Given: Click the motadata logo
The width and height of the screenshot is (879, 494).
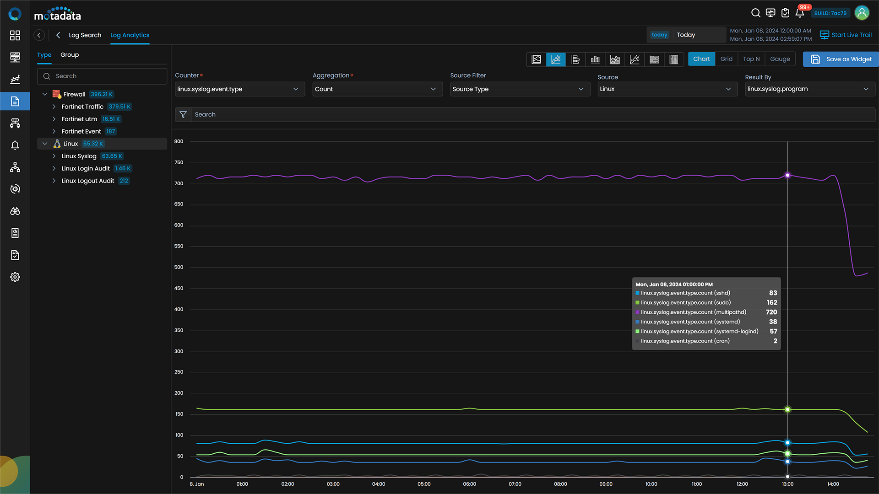Looking at the screenshot, I should (x=58, y=14).
